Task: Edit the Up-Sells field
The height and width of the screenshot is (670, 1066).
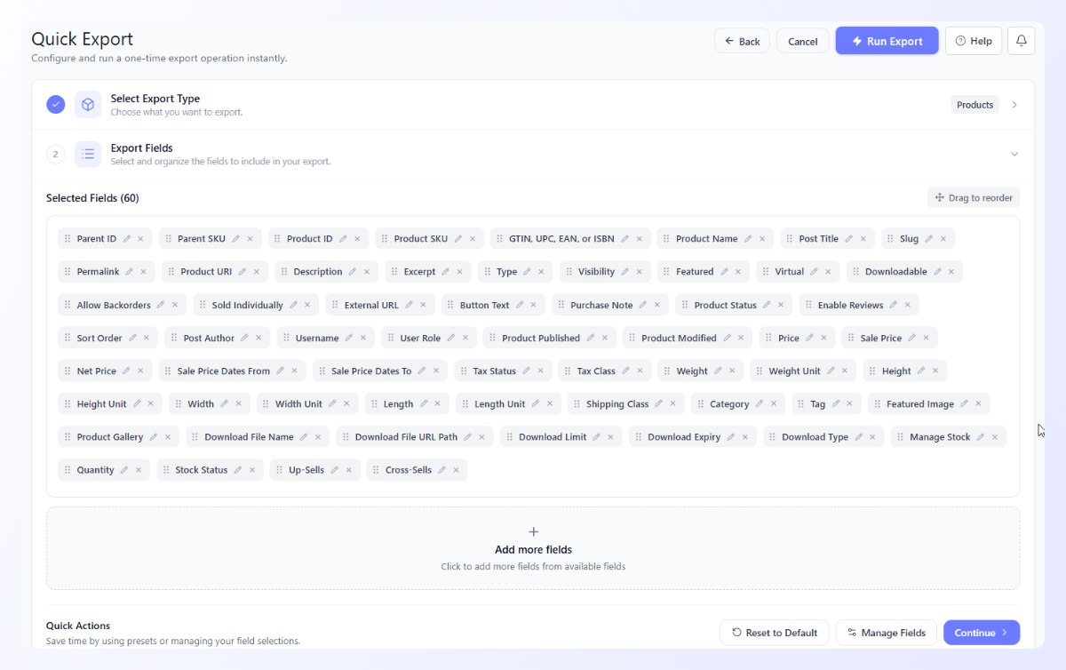Action: click(334, 469)
